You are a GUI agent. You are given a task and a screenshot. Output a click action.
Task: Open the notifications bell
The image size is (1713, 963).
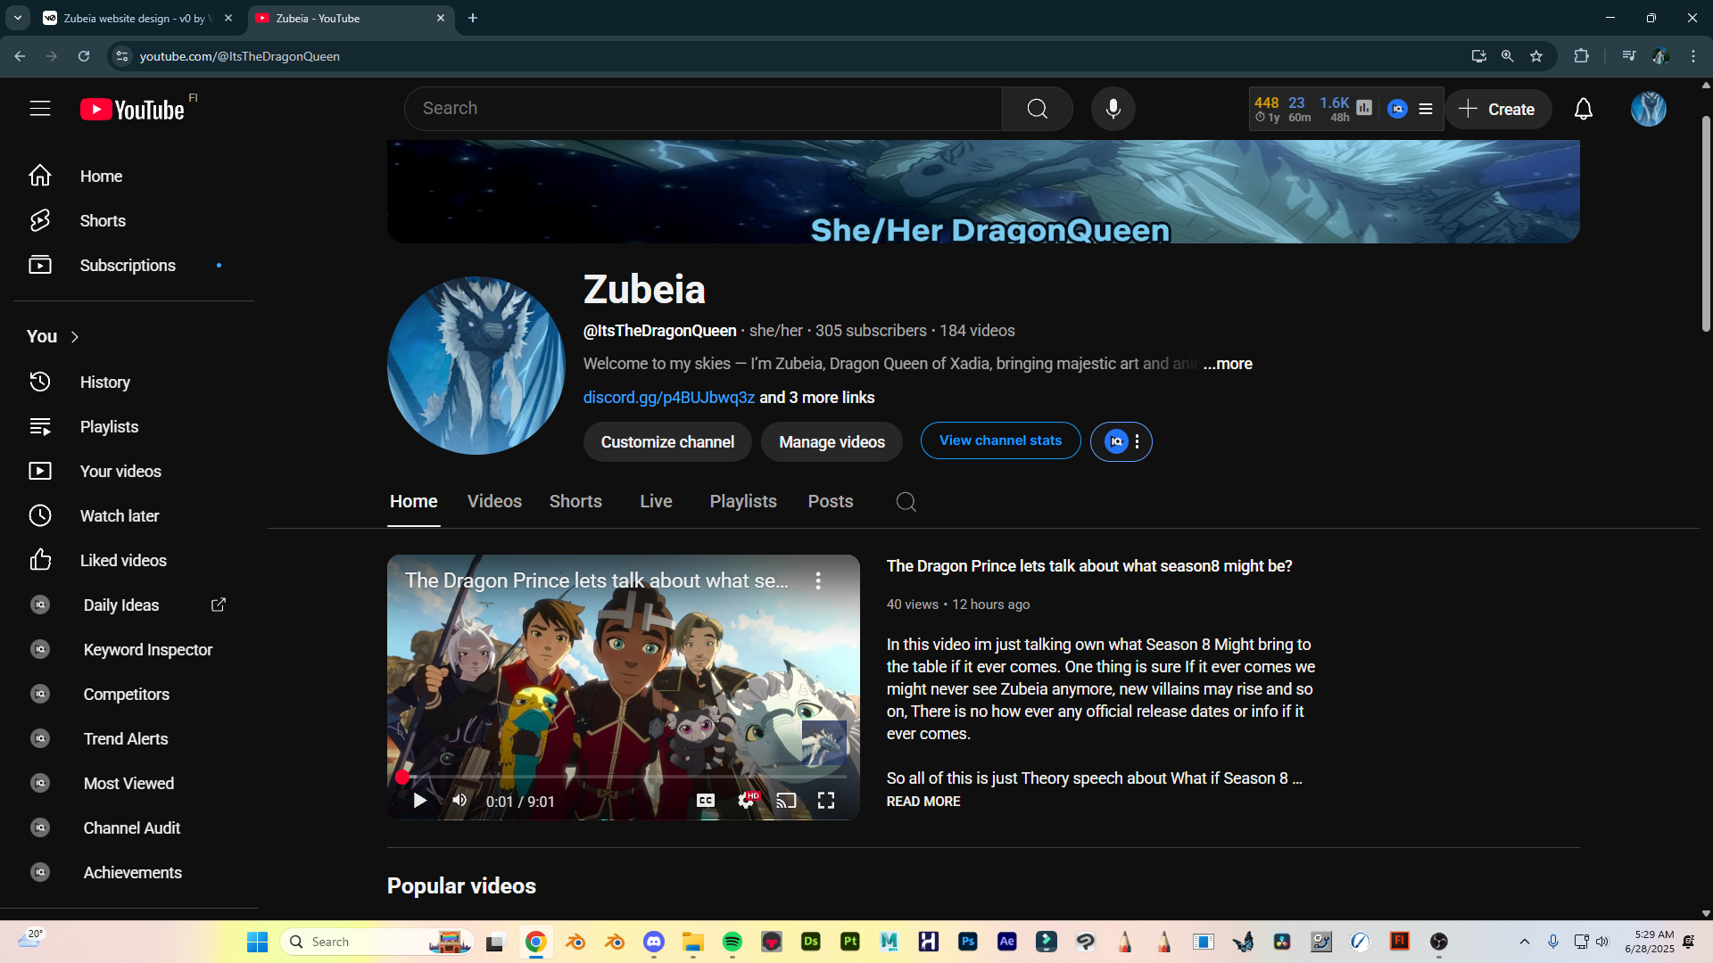pyautogui.click(x=1583, y=109)
